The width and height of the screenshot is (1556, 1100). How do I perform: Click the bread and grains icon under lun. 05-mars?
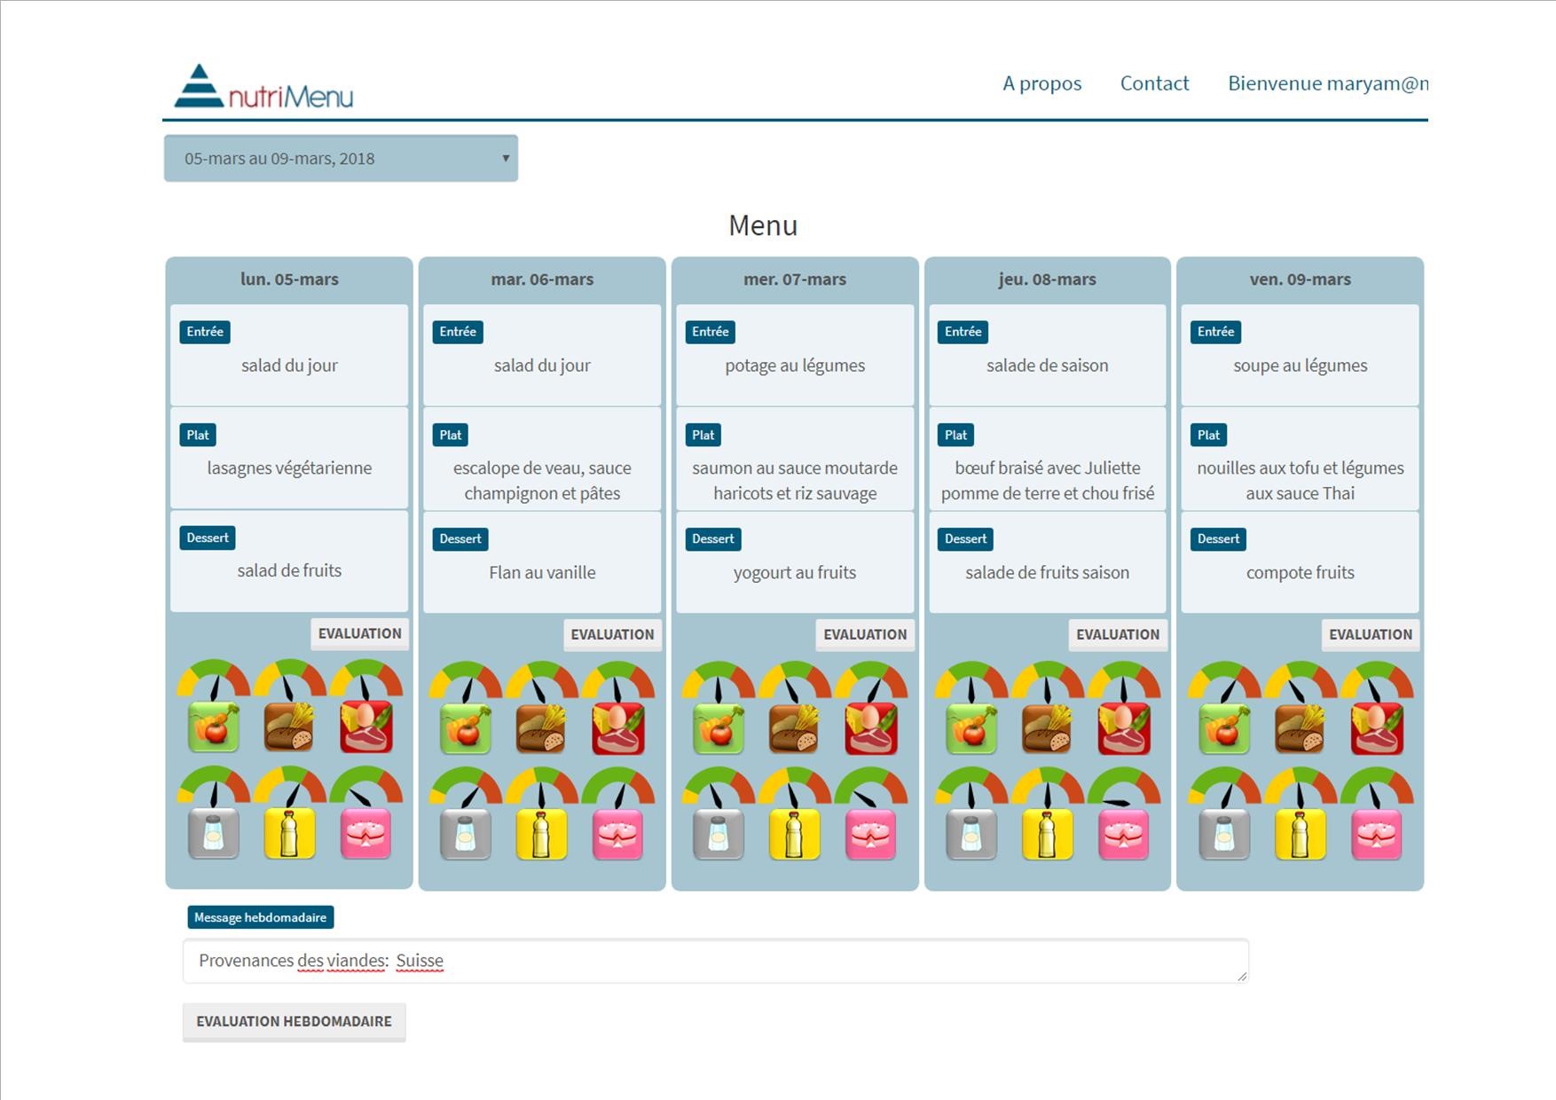click(x=290, y=727)
